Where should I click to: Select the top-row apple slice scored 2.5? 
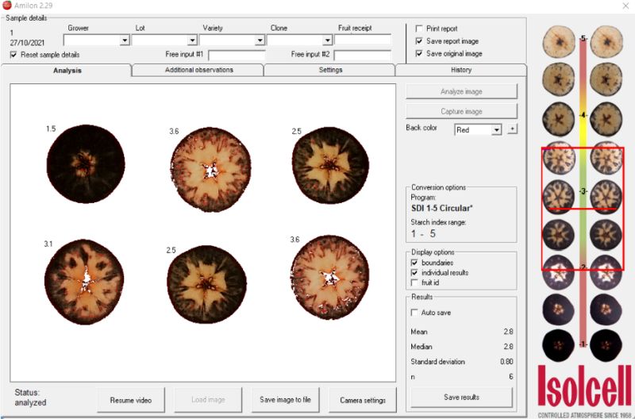330,165
